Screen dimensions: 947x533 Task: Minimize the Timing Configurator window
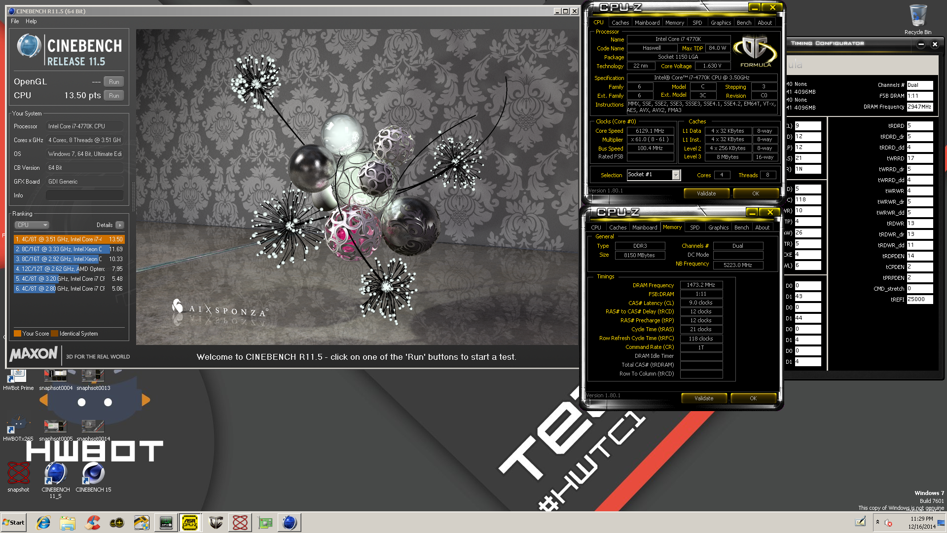921,44
